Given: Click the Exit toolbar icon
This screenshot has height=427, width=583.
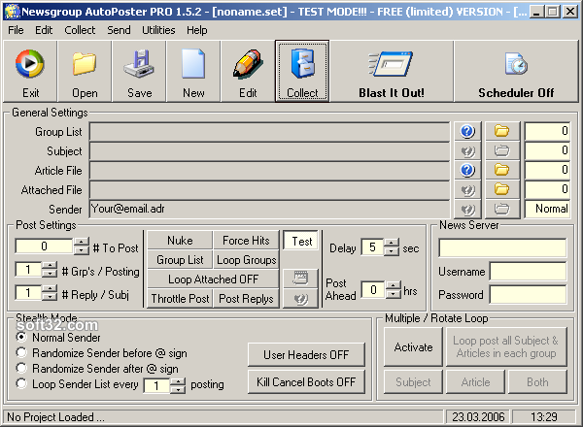Looking at the screenshot, I should (30, 71).
